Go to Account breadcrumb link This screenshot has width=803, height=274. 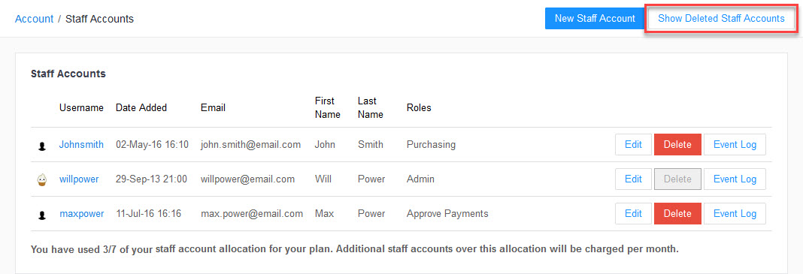click(x=35, y=19)
